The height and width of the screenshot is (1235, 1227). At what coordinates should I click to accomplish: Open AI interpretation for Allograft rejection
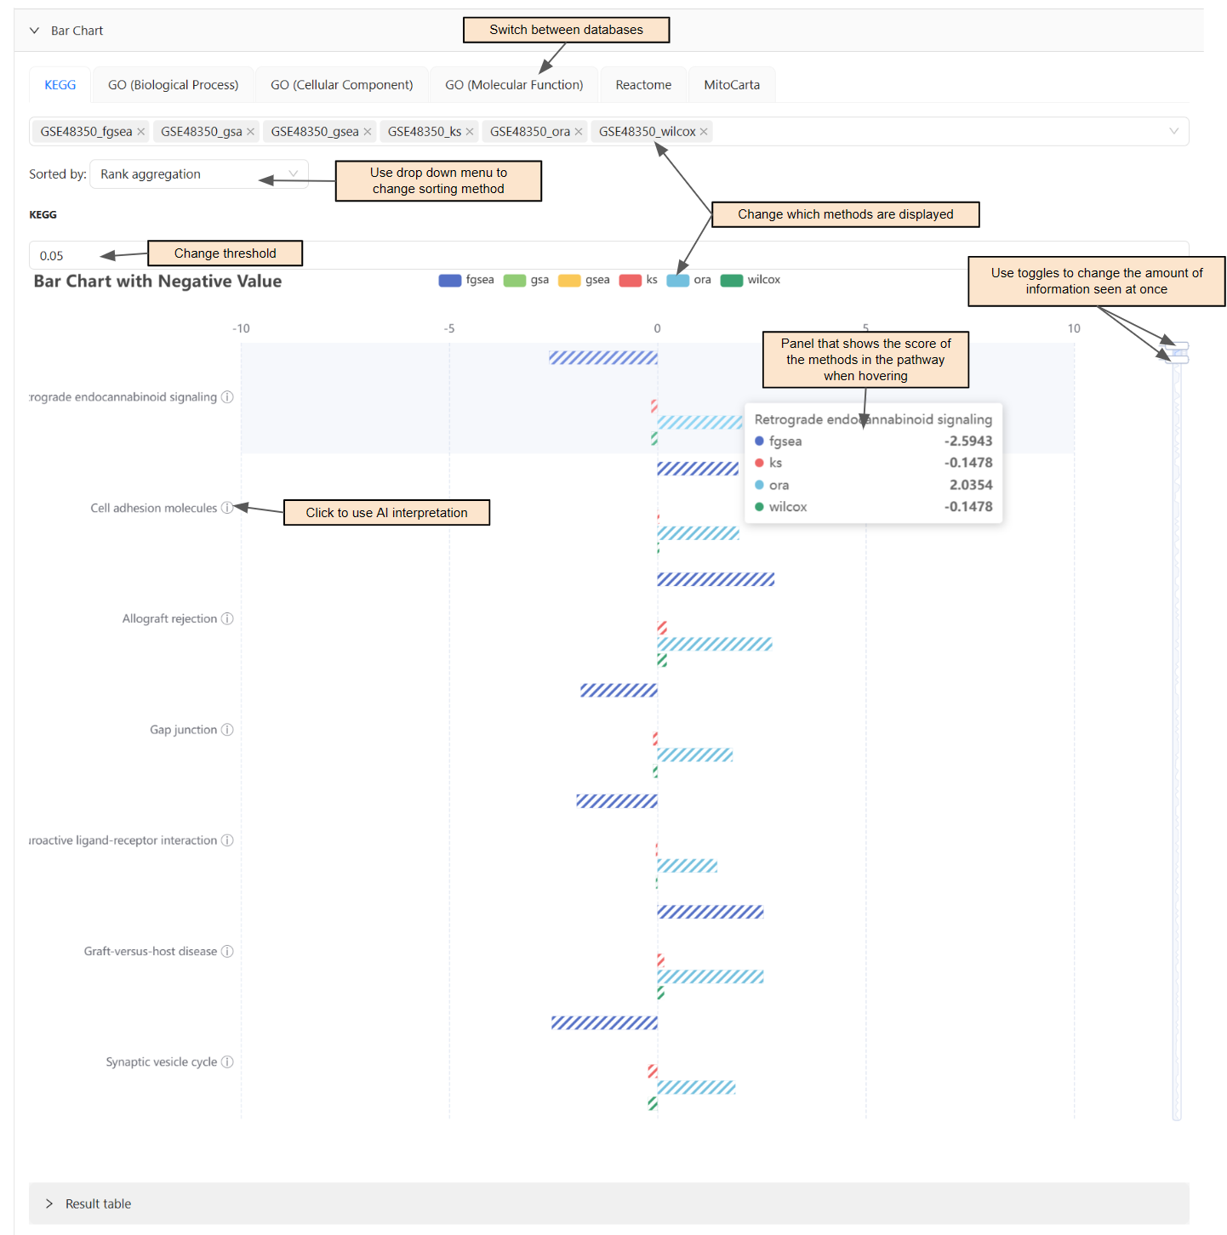227,618
